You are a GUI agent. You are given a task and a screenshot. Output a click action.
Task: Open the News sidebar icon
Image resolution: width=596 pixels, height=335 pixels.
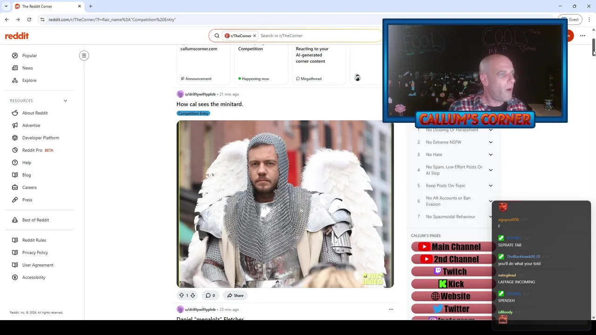click(x=15, y=68)
